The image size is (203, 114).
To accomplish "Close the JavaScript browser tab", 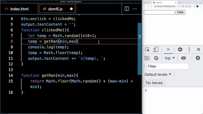I will [x=175, y=3].
